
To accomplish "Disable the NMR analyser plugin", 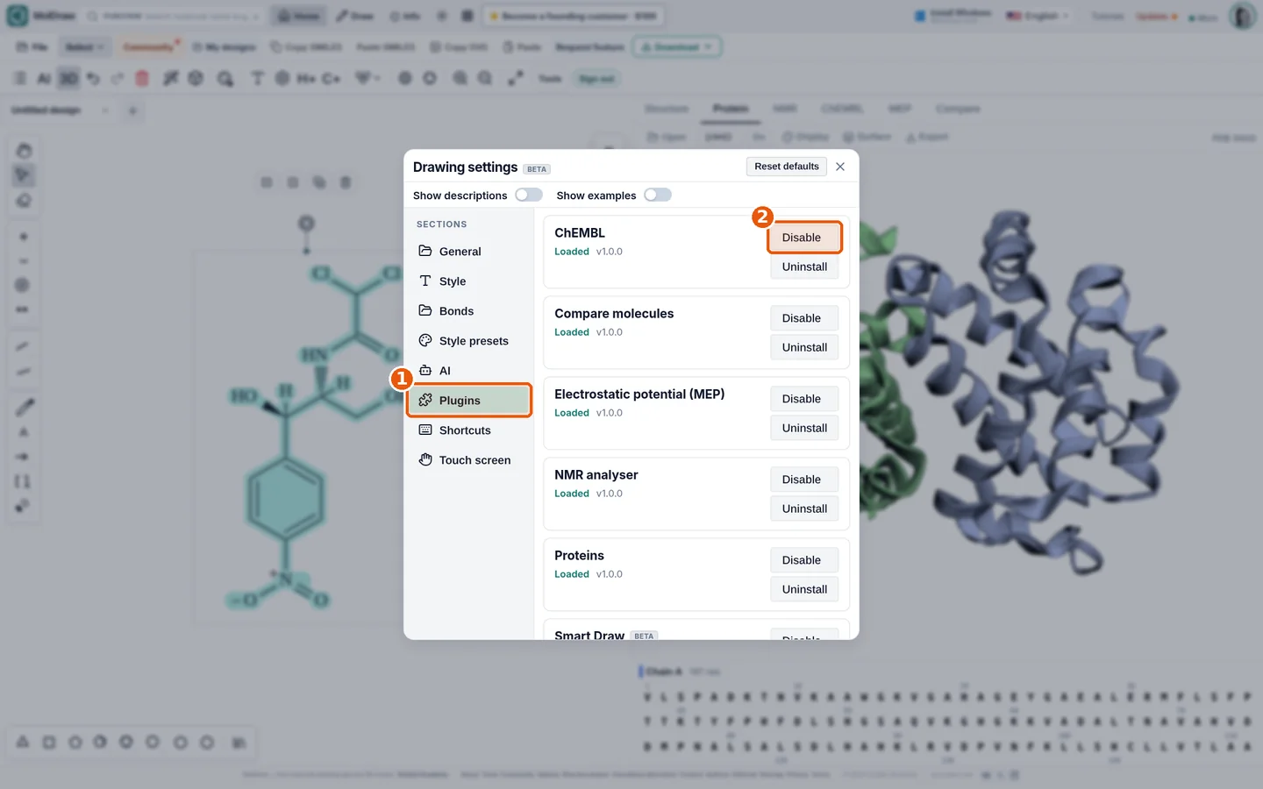I will (804, 480).
